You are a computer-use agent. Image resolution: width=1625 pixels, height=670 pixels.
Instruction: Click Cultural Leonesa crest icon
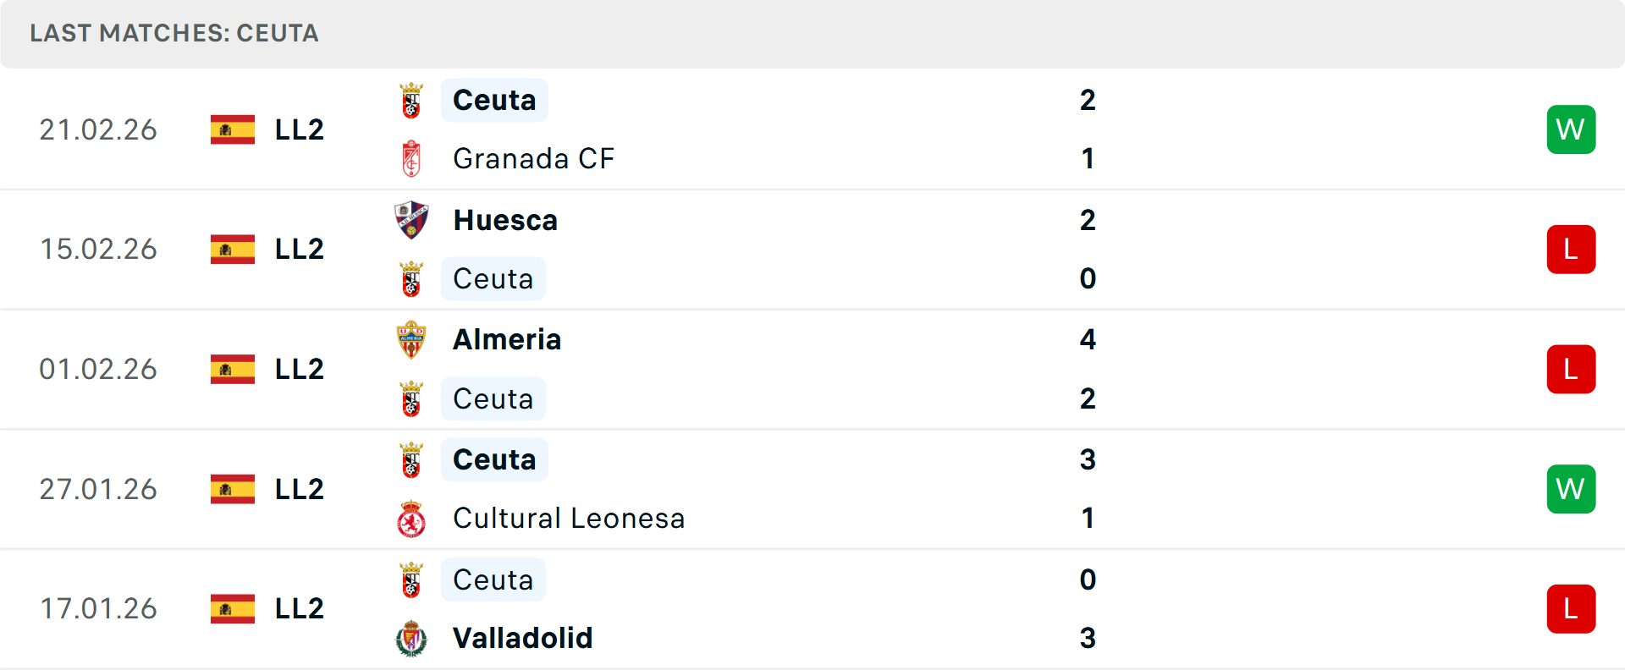point(411,519)
